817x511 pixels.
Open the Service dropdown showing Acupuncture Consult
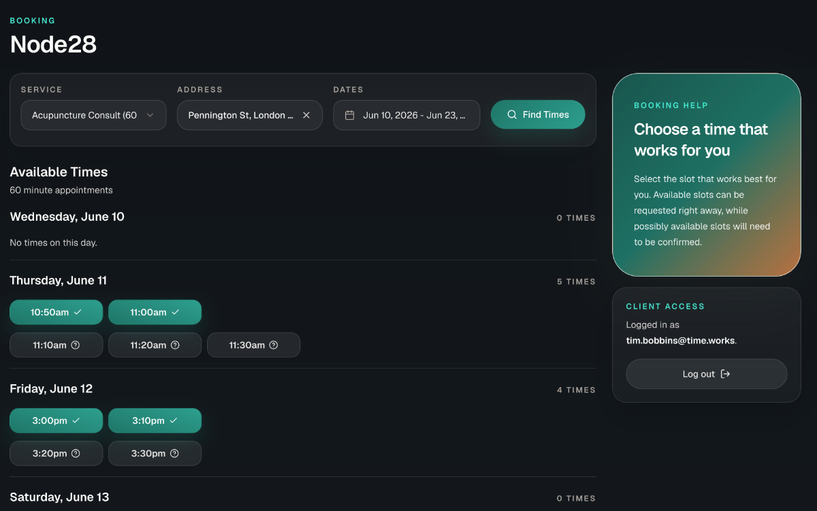[x=93, y=115]
